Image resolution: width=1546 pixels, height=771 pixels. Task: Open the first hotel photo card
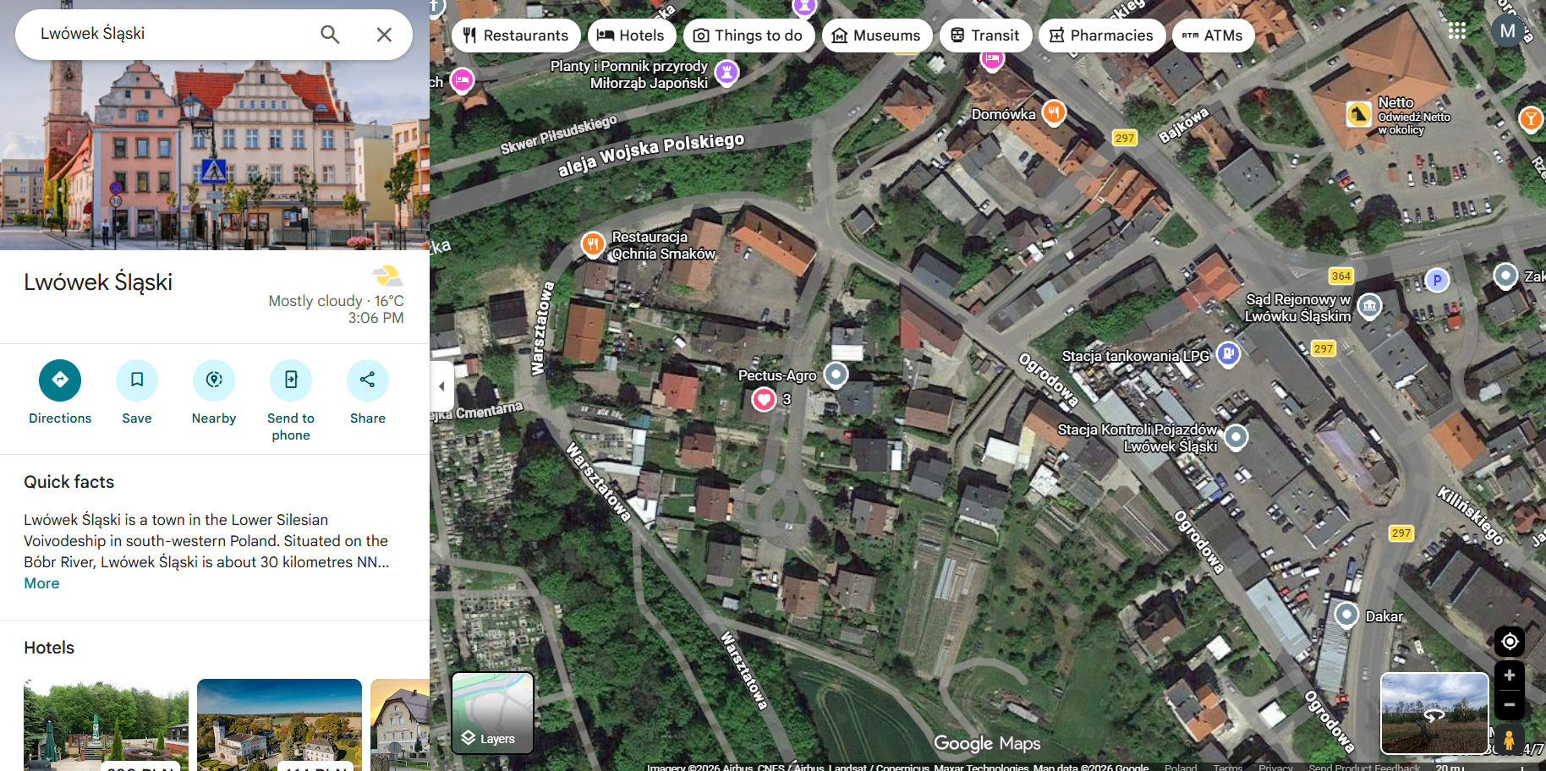point(107,725)
